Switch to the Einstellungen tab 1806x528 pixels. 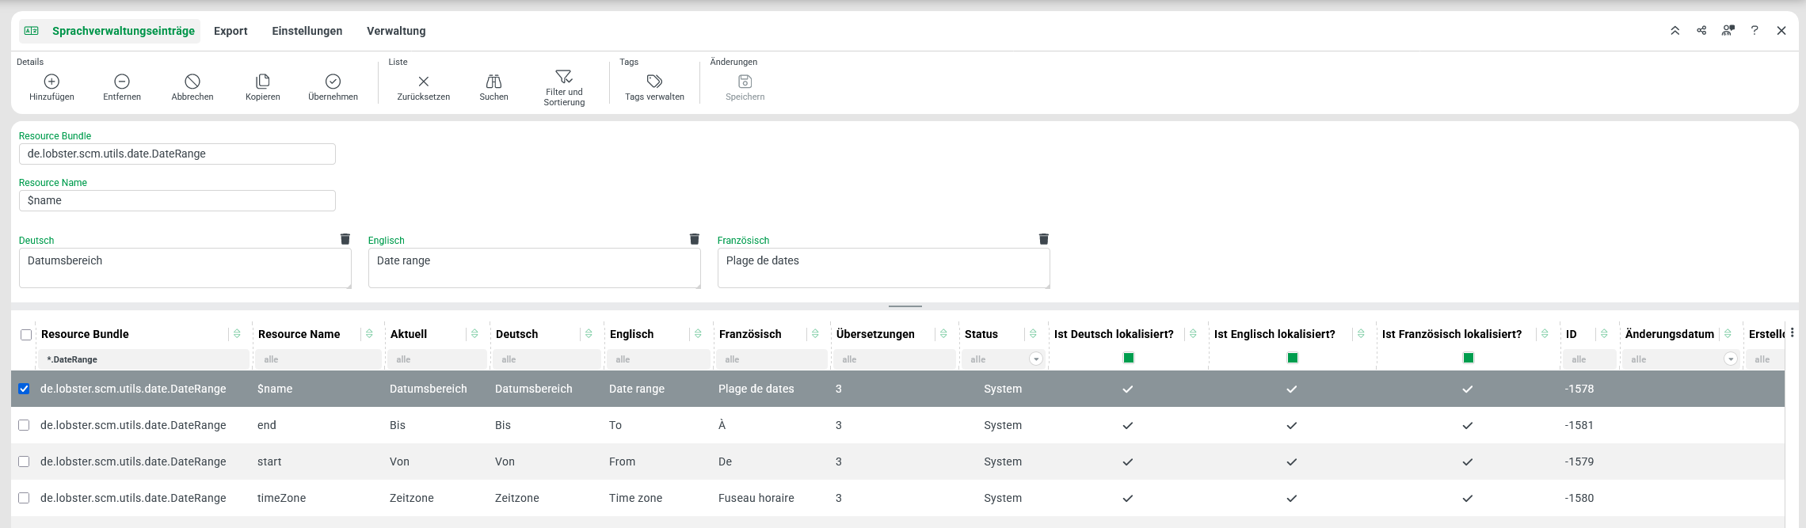pyautogui.click(x=307, y=31)
